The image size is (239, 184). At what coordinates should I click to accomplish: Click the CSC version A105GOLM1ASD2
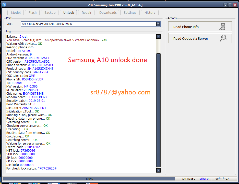point(37,62)
